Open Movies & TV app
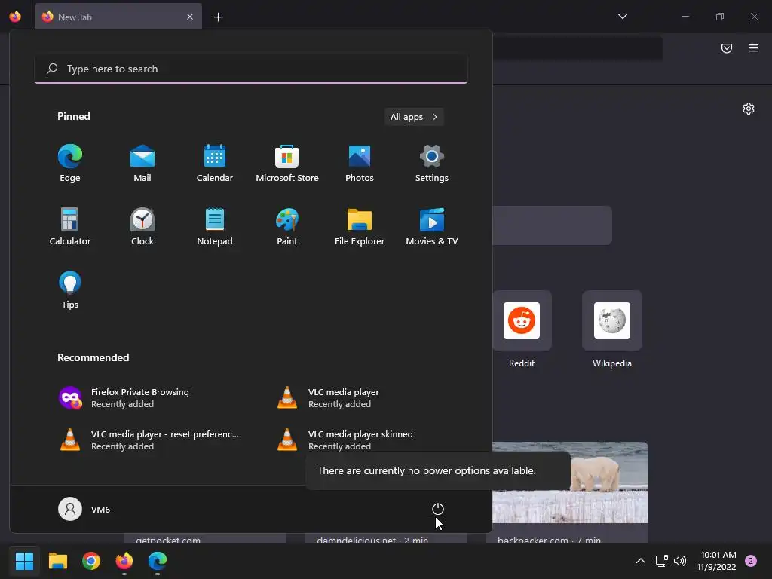772x579 pixels. click(x=432, y=226)
